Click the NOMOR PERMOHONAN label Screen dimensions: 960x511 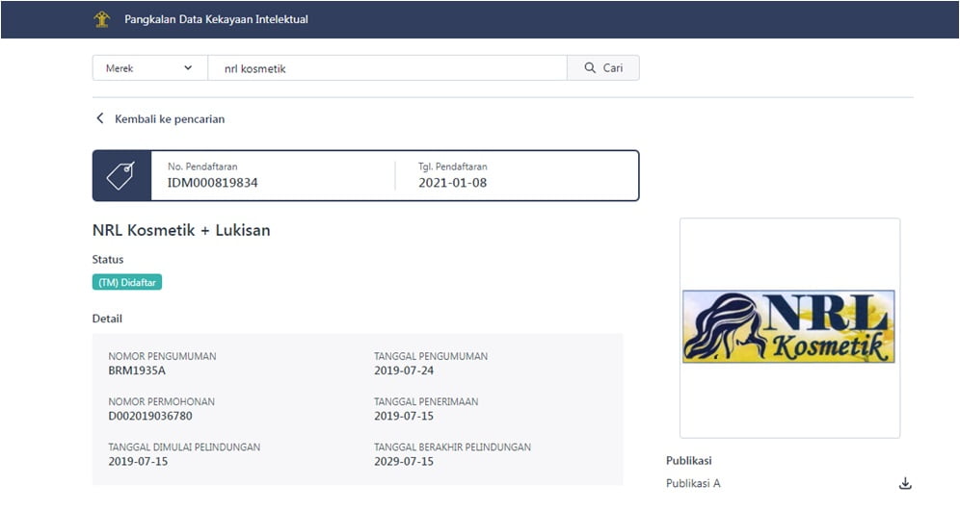tap(162, 402)
